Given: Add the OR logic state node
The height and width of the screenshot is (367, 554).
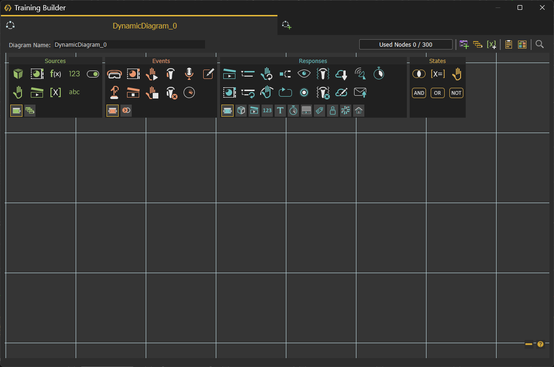Looking at the screenshot, I should pyautogui.click(x=437, y=93).
